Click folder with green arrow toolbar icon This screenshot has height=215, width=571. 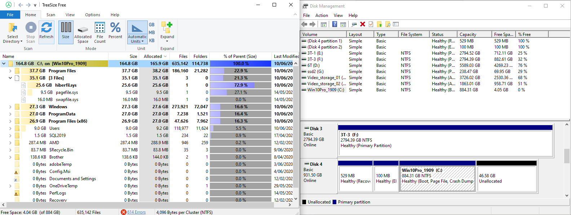[x=379, y=24]
